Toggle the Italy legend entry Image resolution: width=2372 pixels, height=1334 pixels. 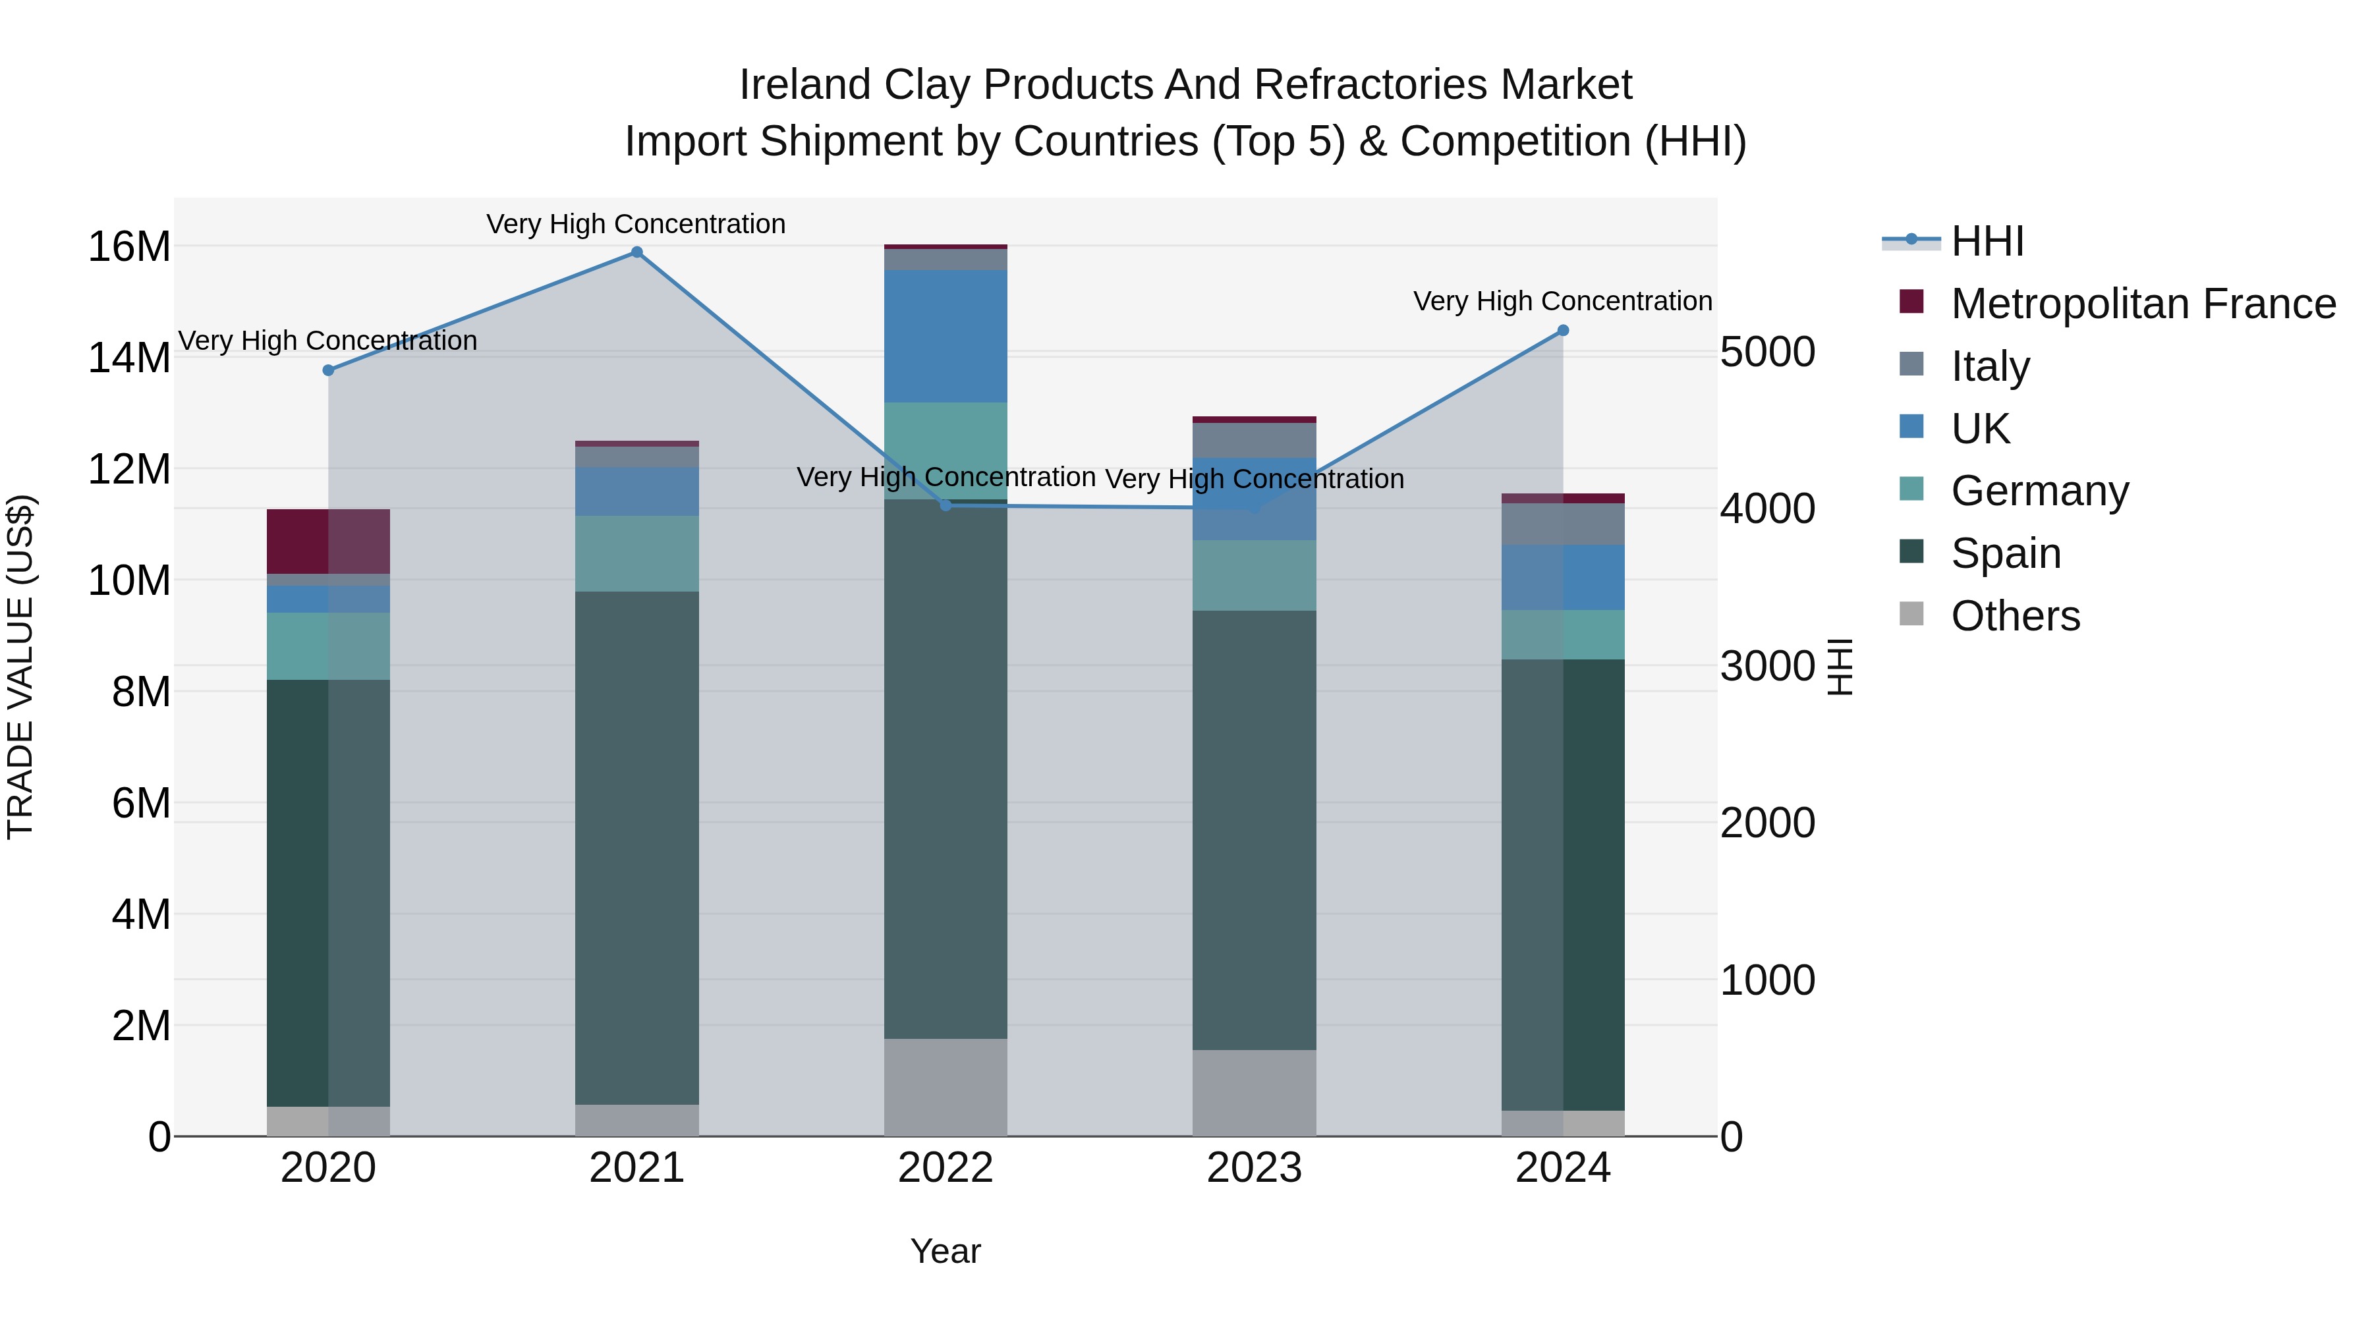(1964, 366)
